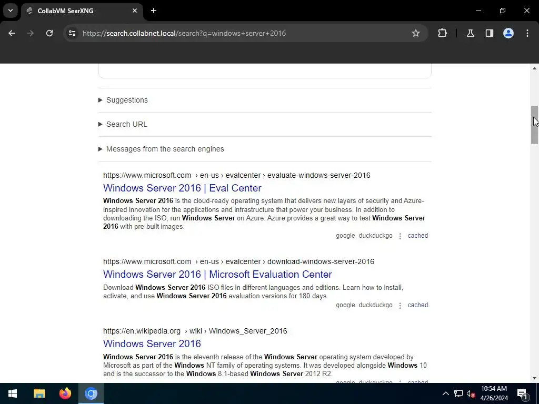Go back to the previous page

click(x=12, y=33)
